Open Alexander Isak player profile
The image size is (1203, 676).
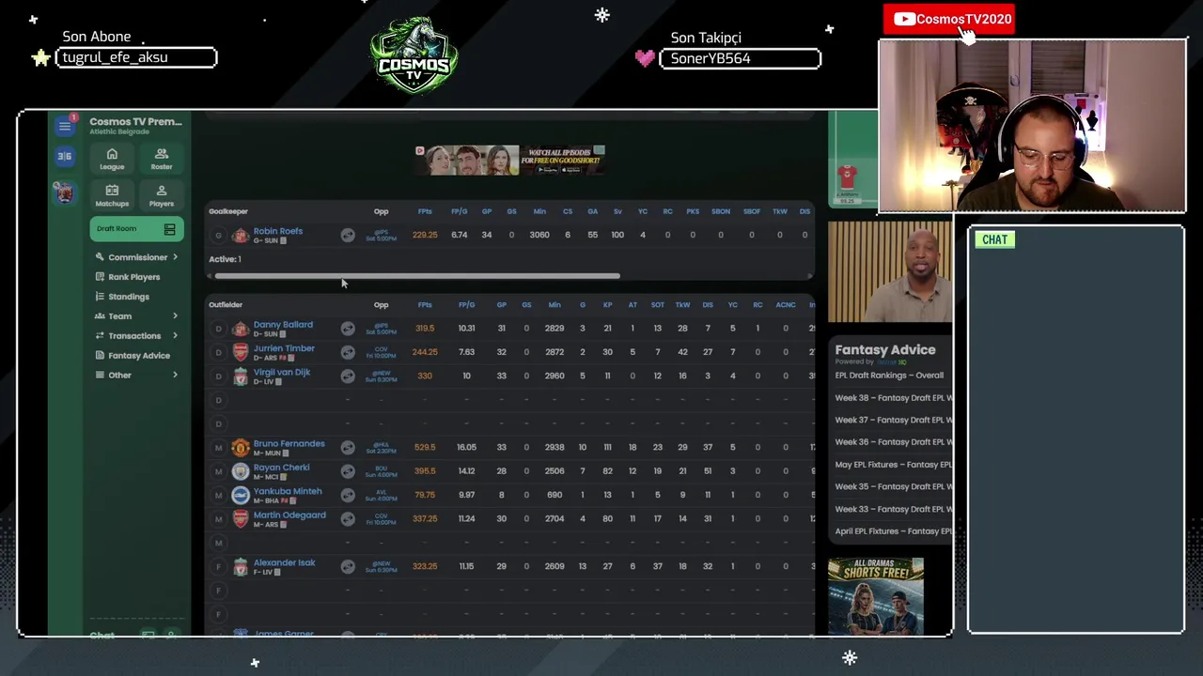284,562
